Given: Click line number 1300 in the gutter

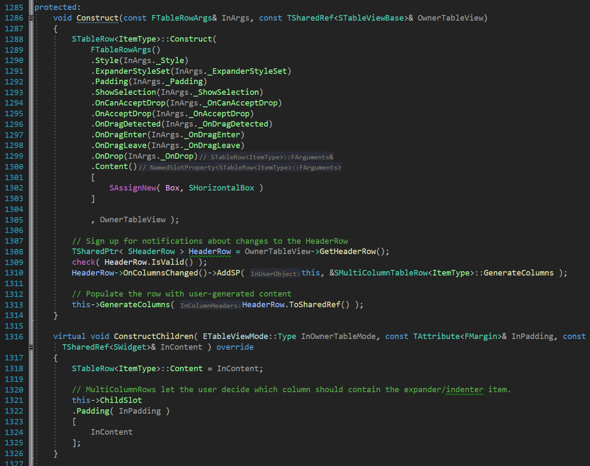Looking at the screenshot, I should coord(14,166).
